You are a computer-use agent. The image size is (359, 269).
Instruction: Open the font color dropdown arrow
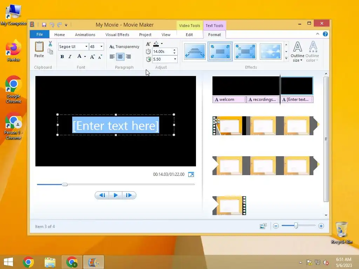pos(85,56)
